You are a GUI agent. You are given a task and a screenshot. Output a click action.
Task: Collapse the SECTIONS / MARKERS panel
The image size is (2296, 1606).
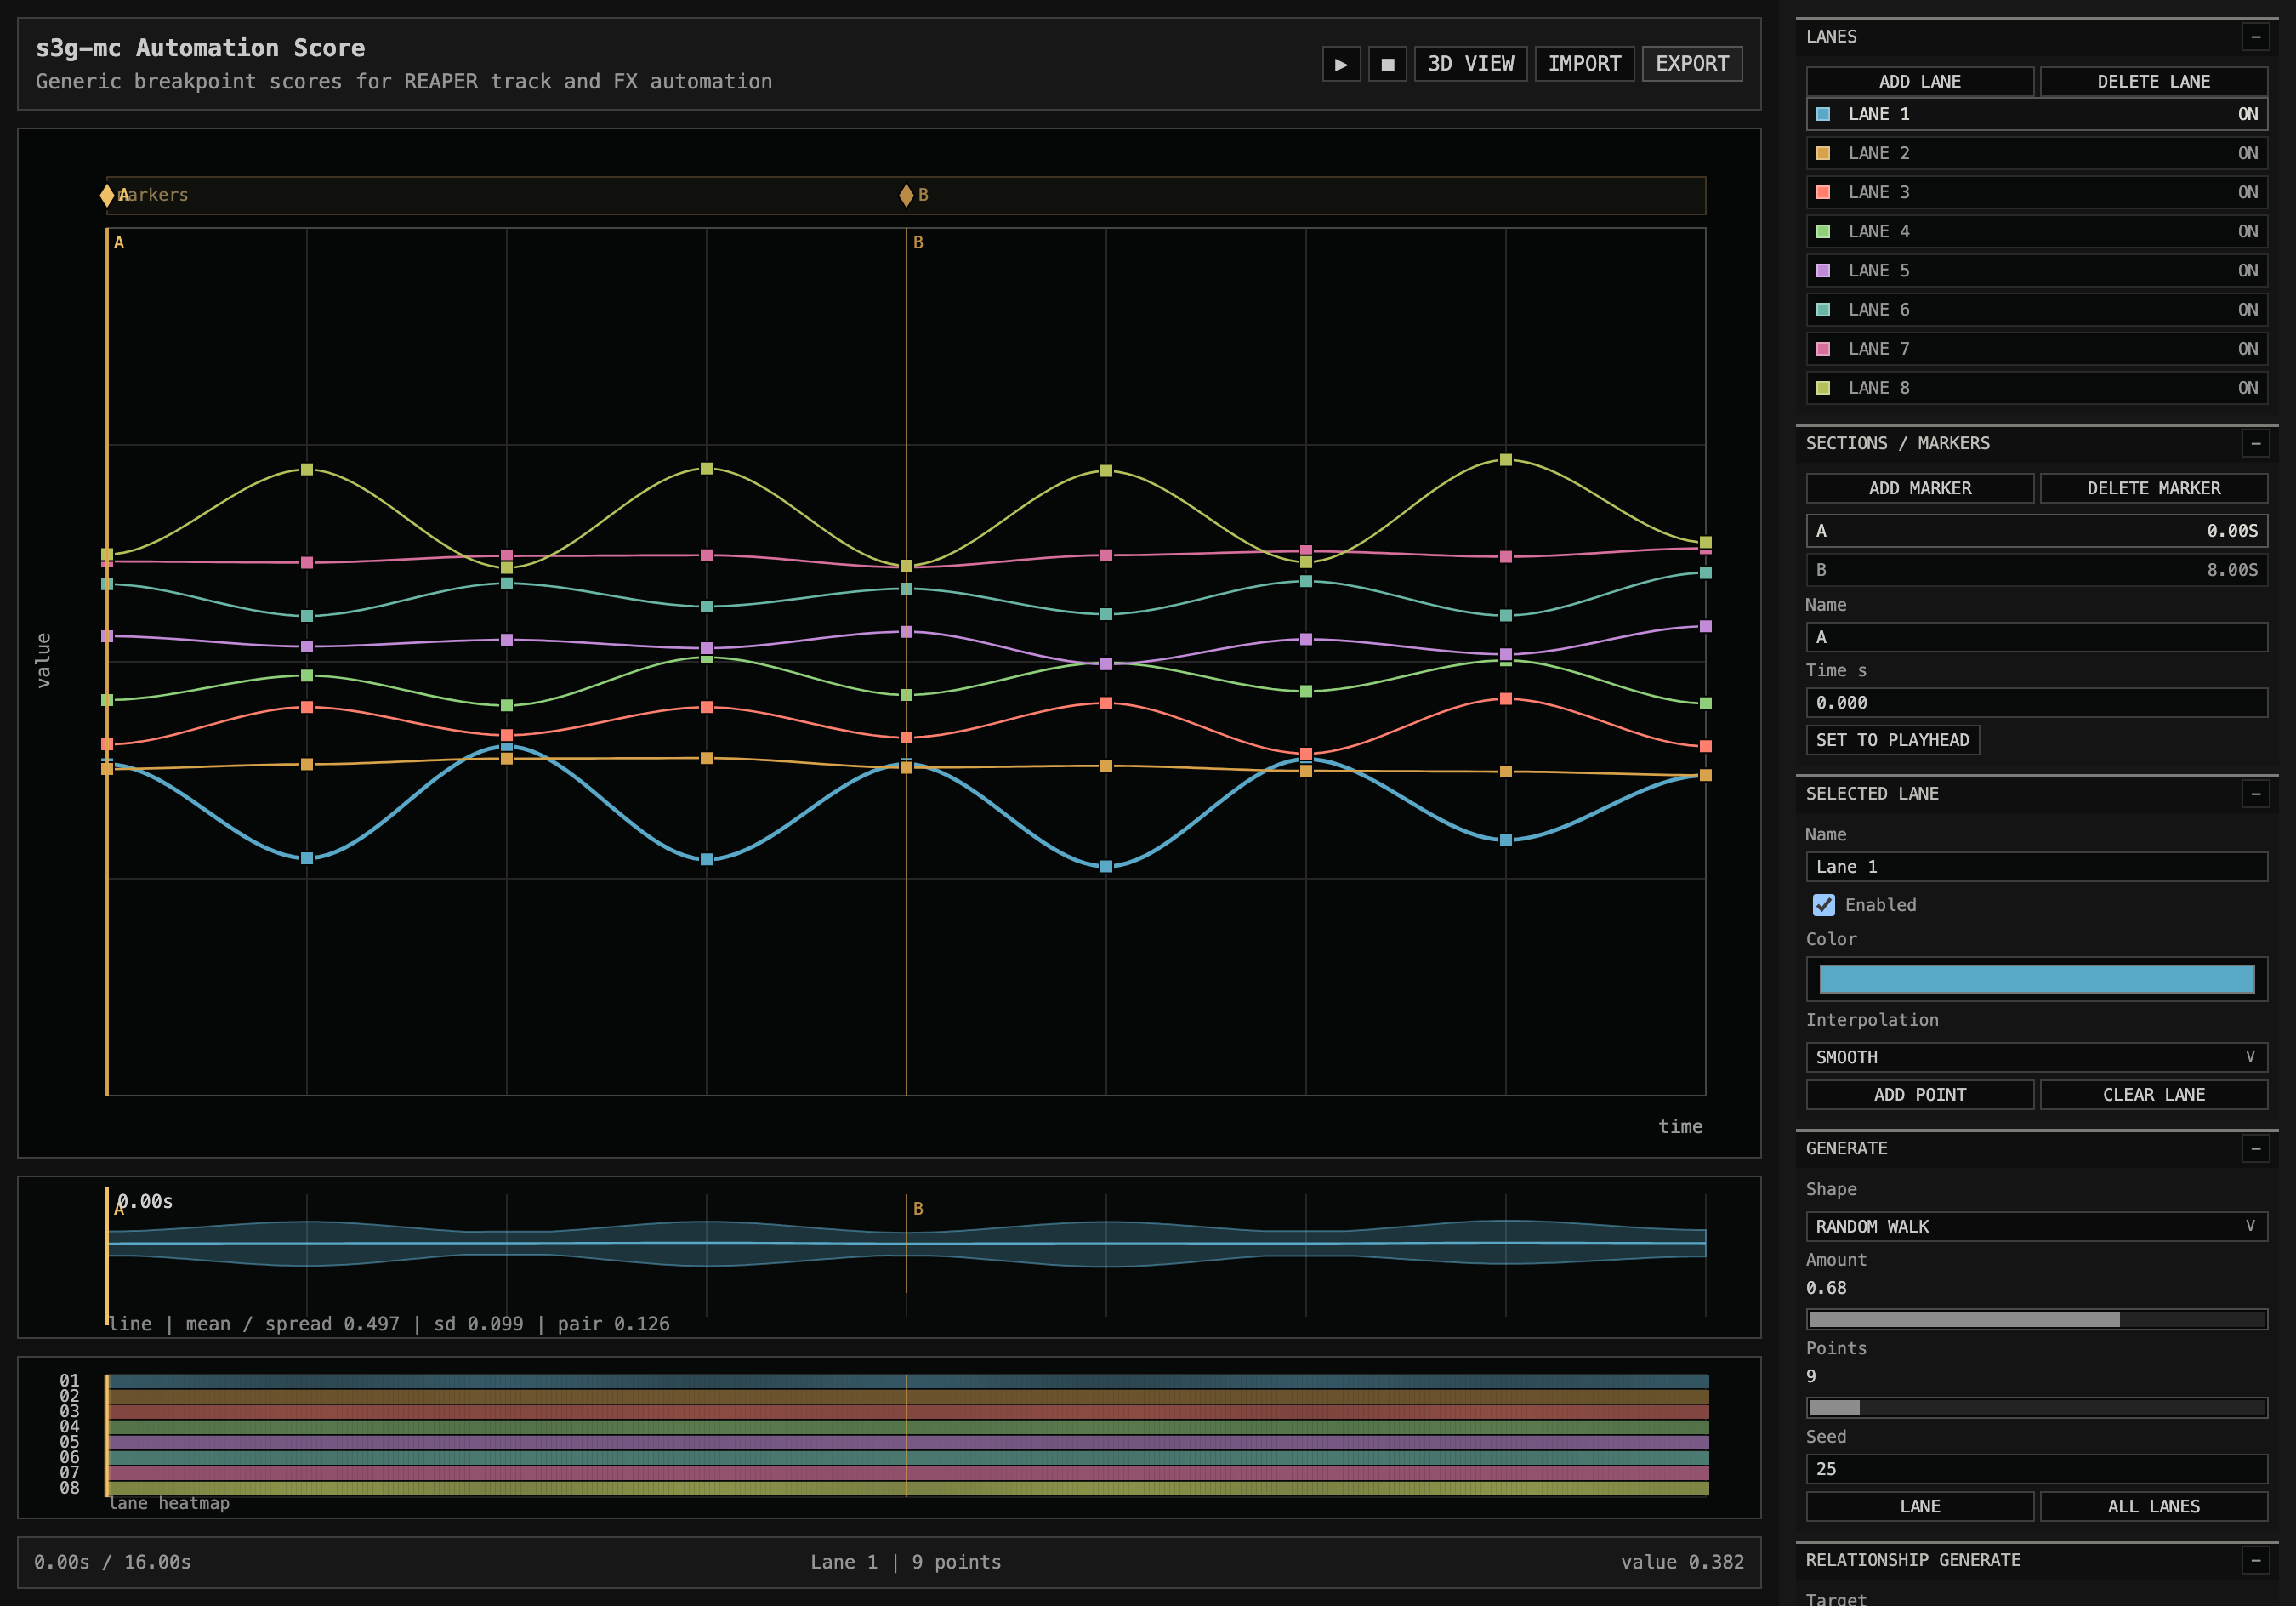(x=2255, y=443)
